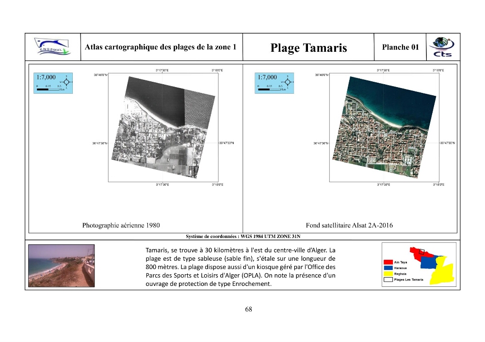
Task: Select the line starting 'Tamaris, se trouve à 30 kilomètres'
Action: tap(241, 250)
